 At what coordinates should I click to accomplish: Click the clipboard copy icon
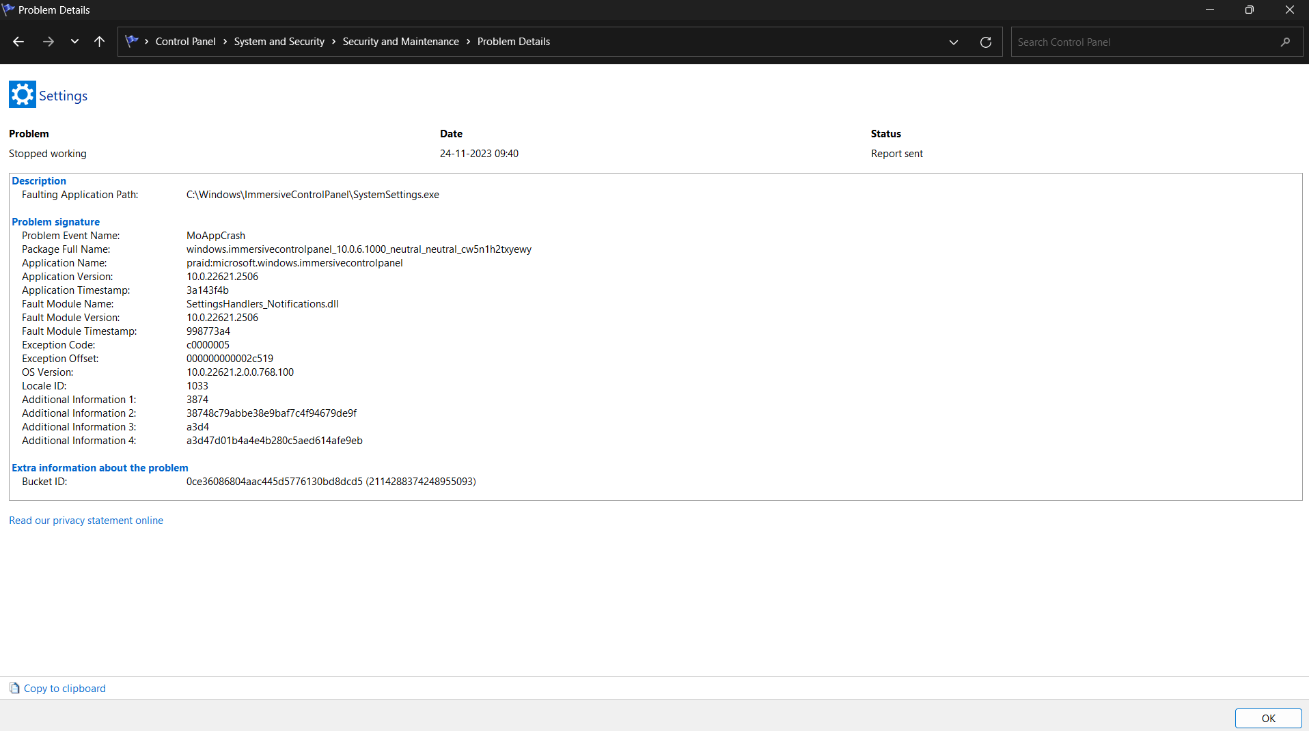14,688
